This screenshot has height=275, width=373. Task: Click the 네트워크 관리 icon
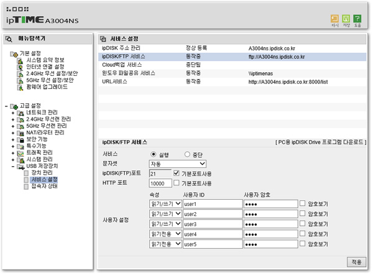pyautogui.click(x=21, y=113)
